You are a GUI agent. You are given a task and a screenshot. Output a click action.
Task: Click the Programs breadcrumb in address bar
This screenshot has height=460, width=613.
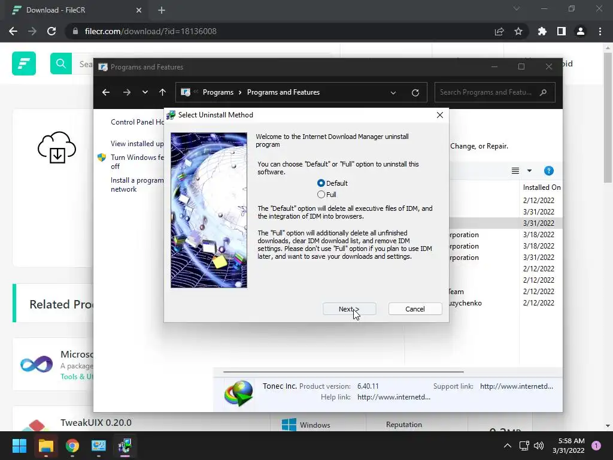point(218,92)
